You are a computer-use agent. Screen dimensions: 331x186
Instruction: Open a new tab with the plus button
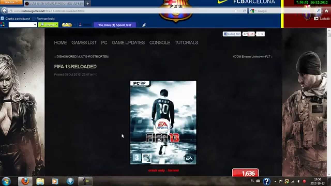tap(88, 4)
